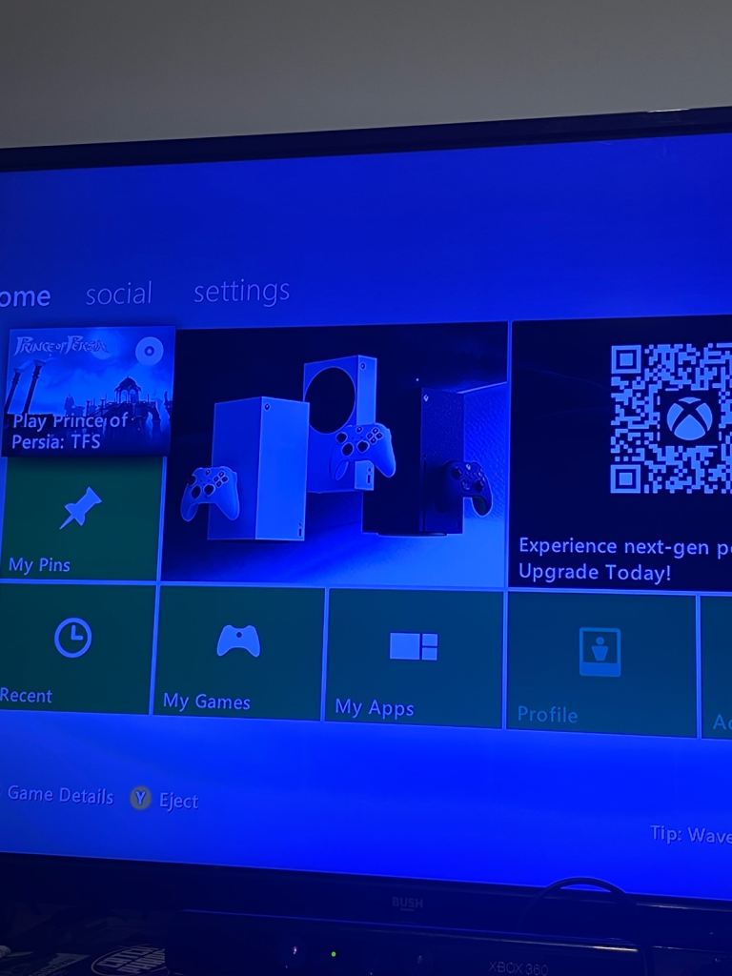Click the clock icon on Recent tile
This screenshot has height=976, width=732.
click(x=72, y=638)
